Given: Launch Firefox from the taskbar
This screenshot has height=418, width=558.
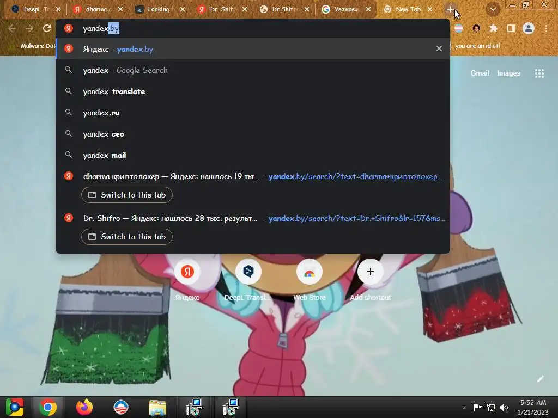Looking at the screenshot, I should pyautogui.click(x=84, y=407).
